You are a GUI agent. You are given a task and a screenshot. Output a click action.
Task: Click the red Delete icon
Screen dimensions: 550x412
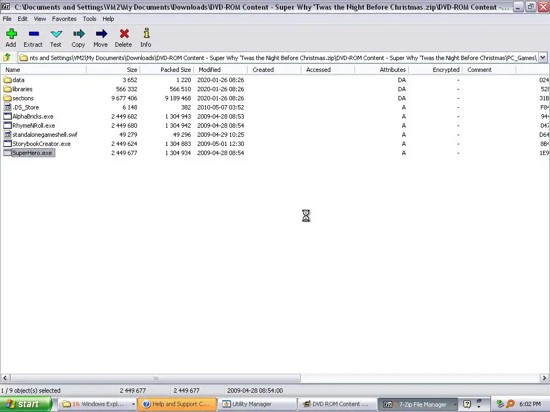pos(124,34)
